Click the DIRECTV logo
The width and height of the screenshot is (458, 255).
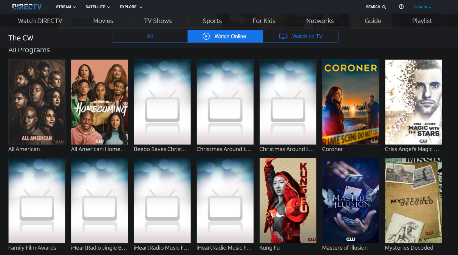point(27,7)
